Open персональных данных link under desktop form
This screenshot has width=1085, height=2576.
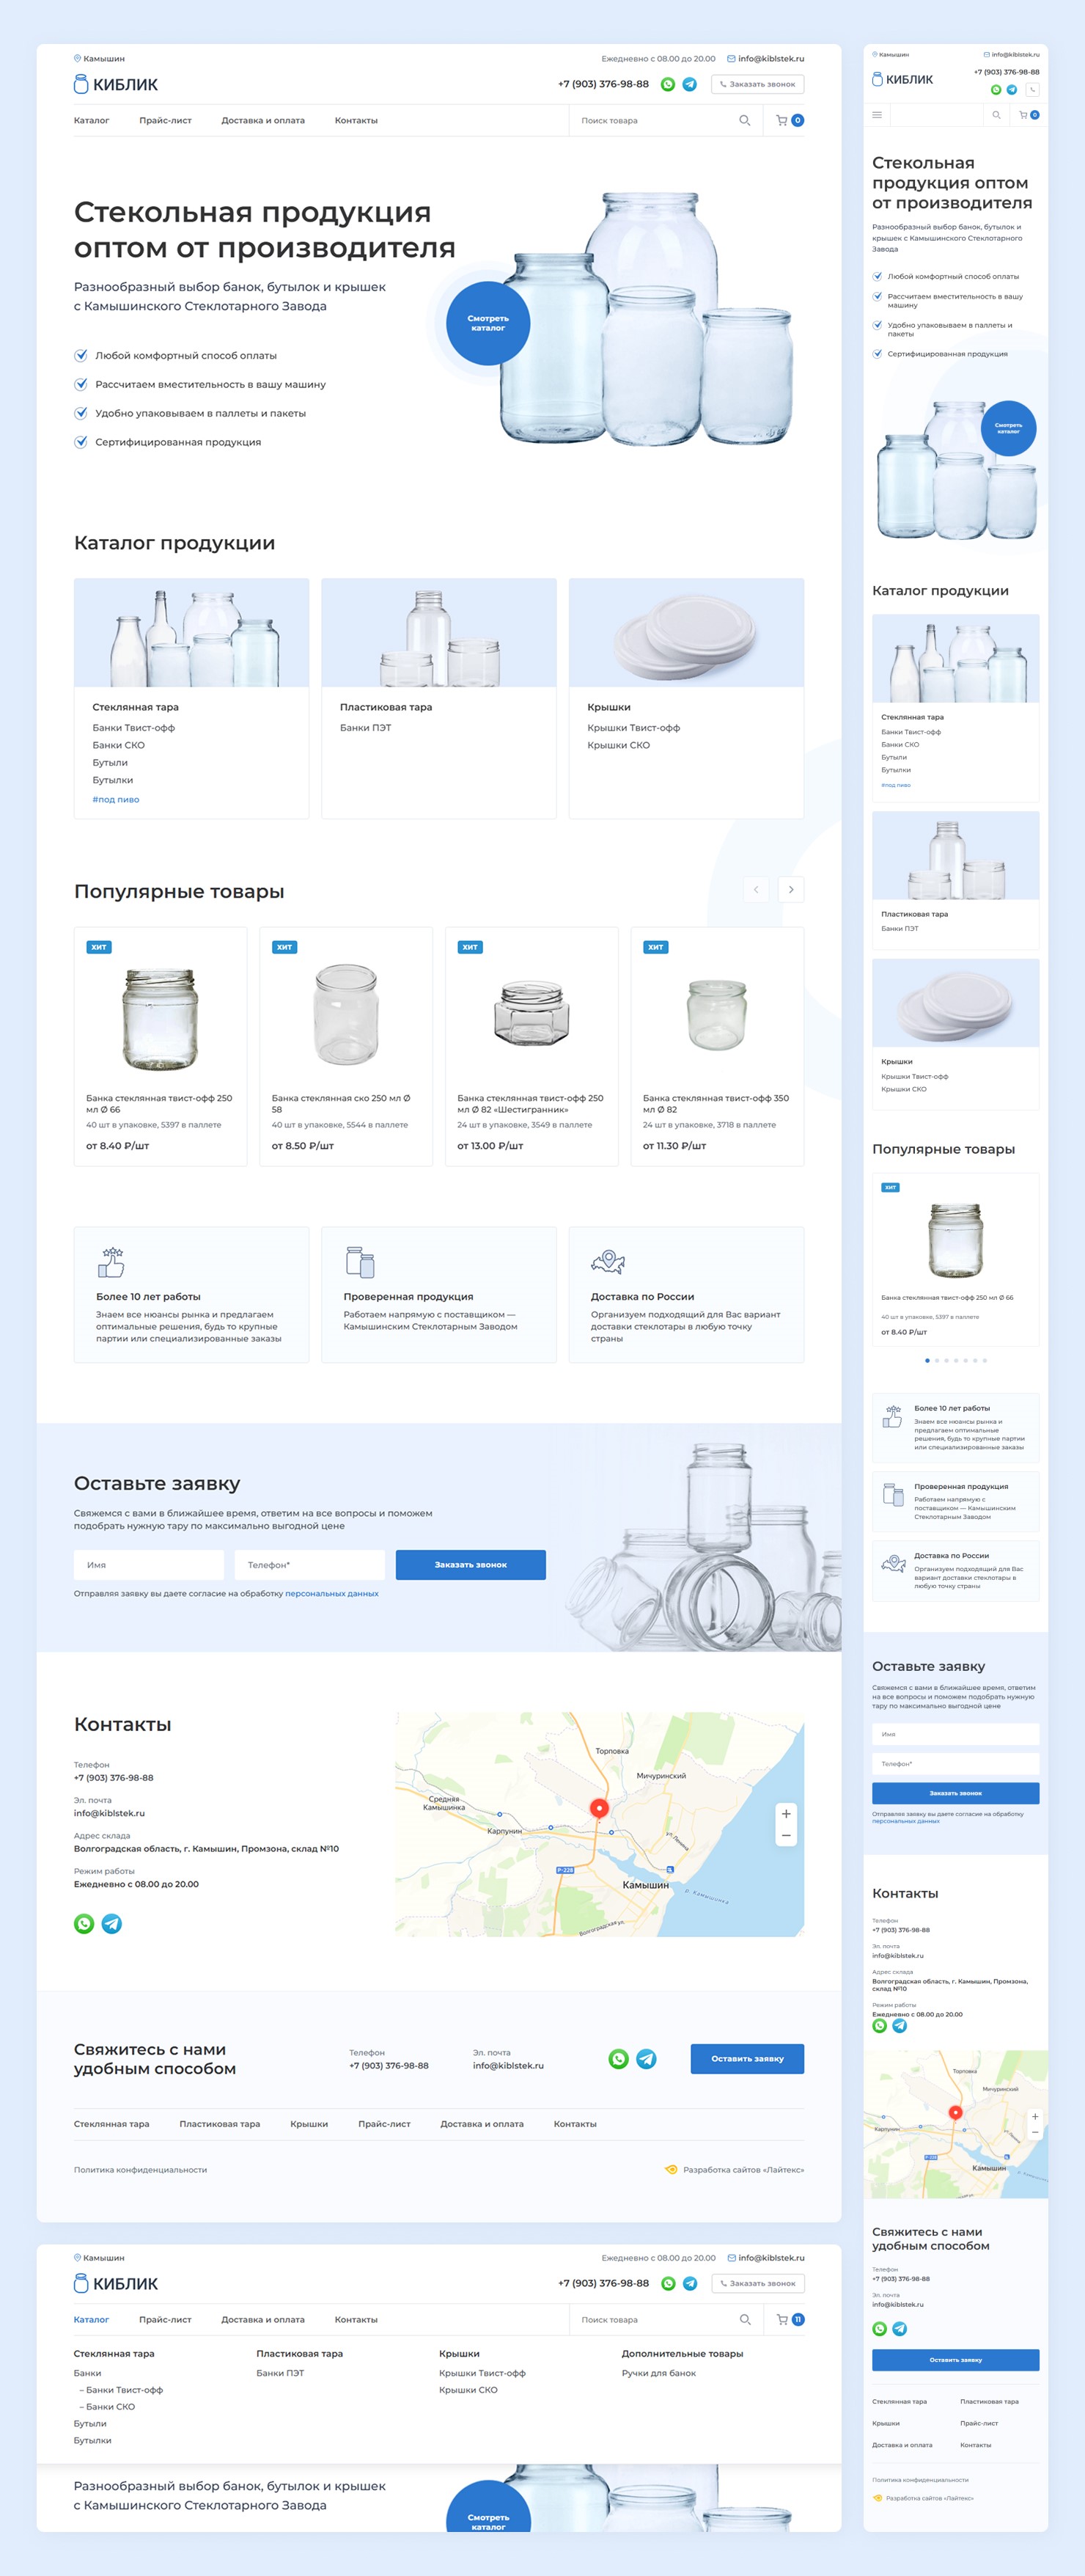pos(331,1594)
